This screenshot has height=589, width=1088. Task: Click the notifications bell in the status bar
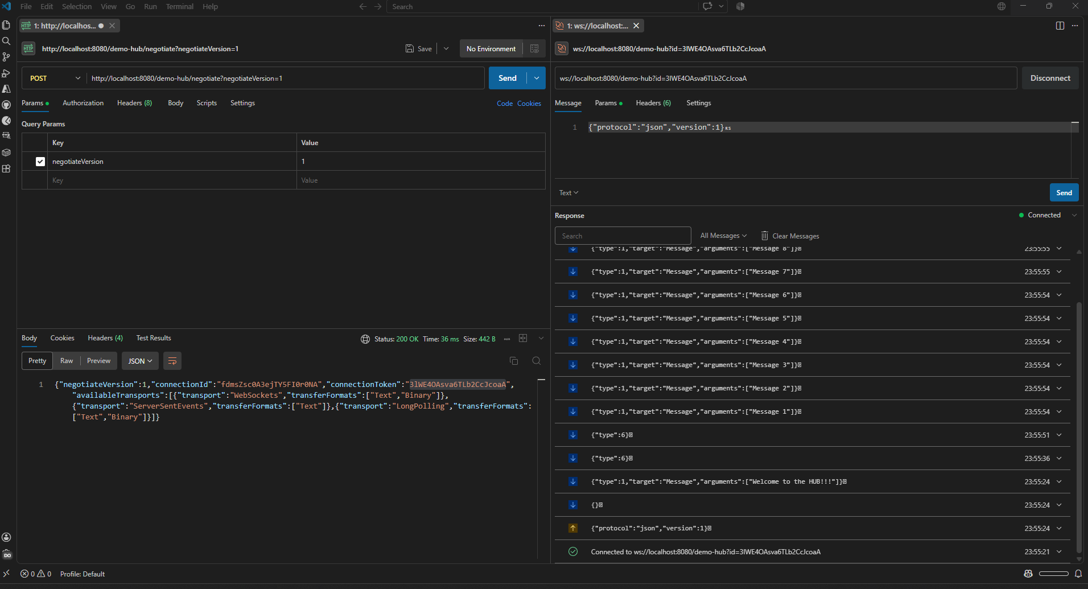pyautogui.click(x=1078, y=574)
